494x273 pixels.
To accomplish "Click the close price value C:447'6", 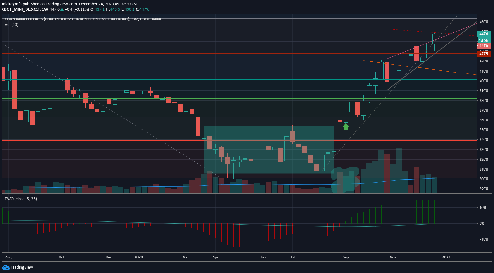I will 142,9.
